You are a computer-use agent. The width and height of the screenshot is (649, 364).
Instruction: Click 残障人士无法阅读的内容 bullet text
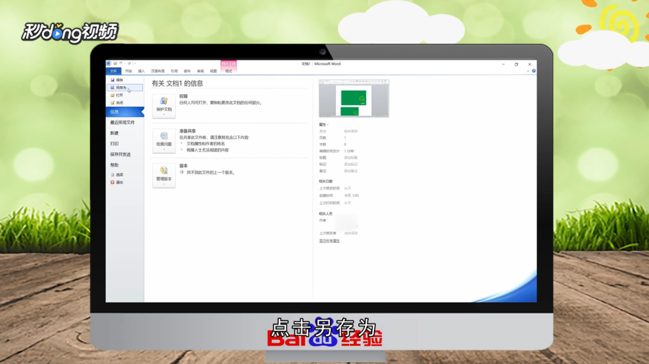click(x=207, y=150)
